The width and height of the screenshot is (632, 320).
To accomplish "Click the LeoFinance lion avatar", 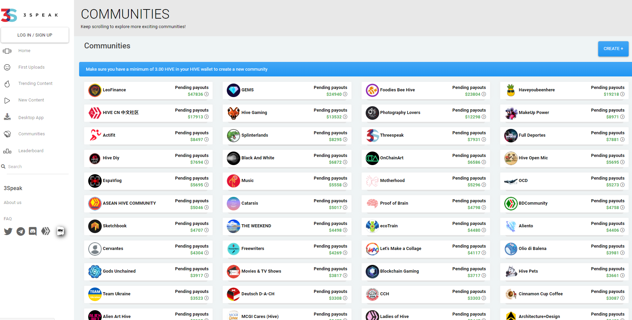I will (95, 90).
